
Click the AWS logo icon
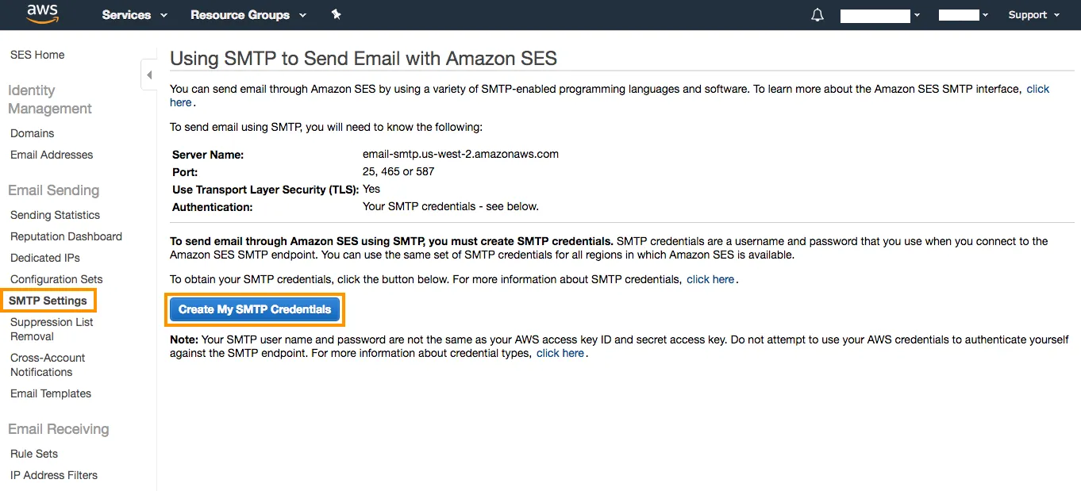(x=42, y=13)
